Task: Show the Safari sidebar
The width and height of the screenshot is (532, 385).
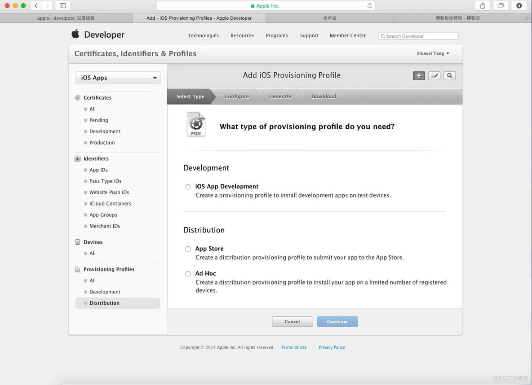Action: [63, 5]
